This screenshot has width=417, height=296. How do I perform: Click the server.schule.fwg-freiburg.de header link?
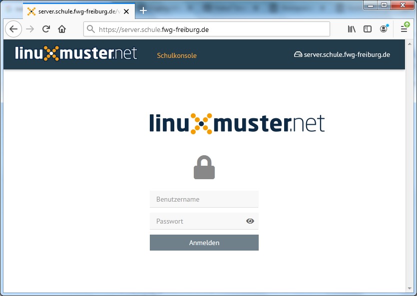click(342, 55)
